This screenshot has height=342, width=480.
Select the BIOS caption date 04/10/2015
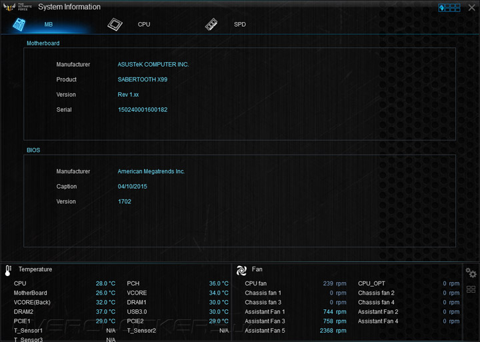point(132,186)
